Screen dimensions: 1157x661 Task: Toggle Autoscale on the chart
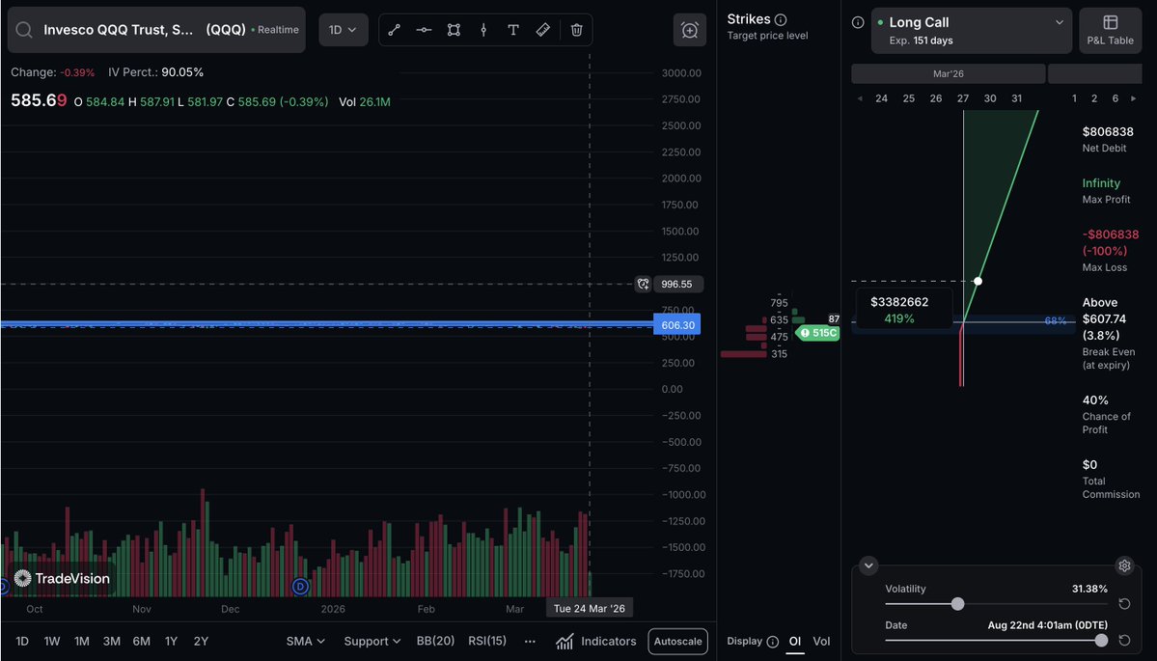click(x=678, y=642)
